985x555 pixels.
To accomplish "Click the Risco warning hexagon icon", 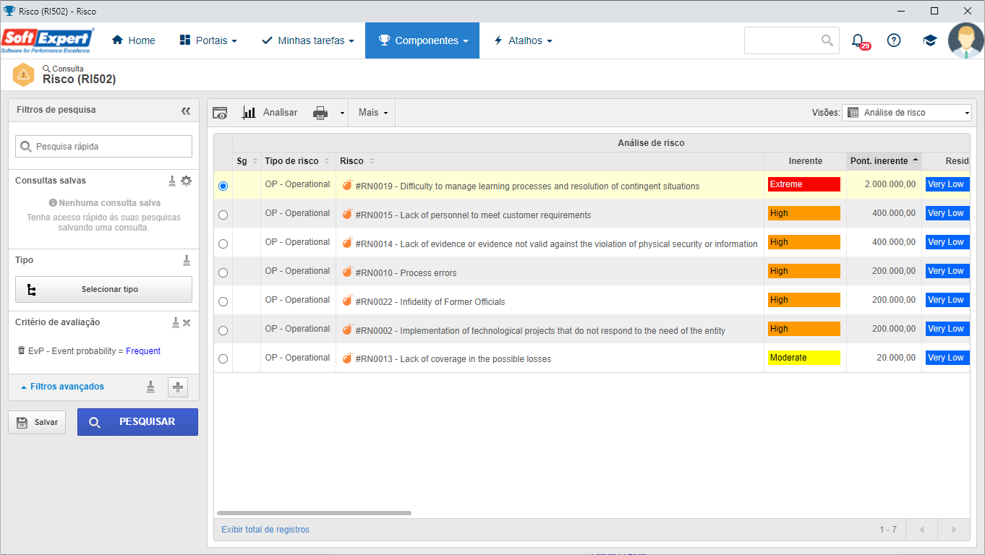I will 24,74.
